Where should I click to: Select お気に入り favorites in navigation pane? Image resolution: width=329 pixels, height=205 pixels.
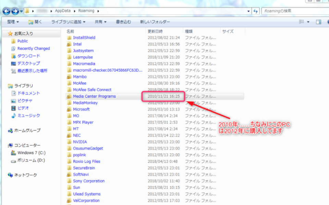click(23, 34)
